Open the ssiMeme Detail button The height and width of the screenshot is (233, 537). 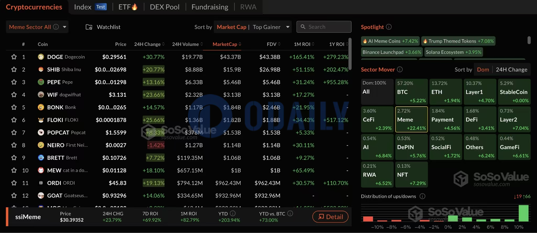(x=330, y=217)
